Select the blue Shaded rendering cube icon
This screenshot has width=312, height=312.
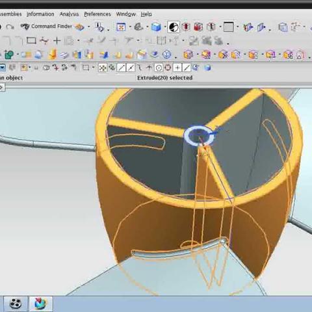point(156,27)
